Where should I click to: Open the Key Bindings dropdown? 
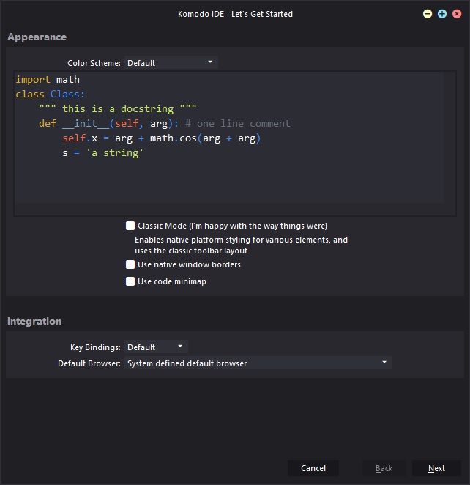[156, 347]
